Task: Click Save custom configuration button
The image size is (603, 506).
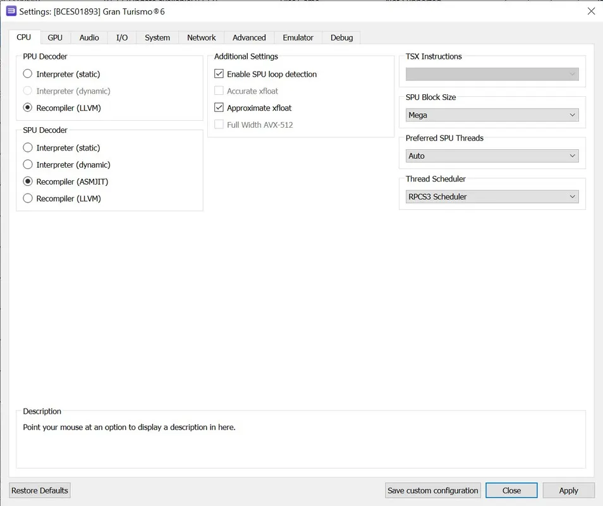Action: click(x=432, y=490)
